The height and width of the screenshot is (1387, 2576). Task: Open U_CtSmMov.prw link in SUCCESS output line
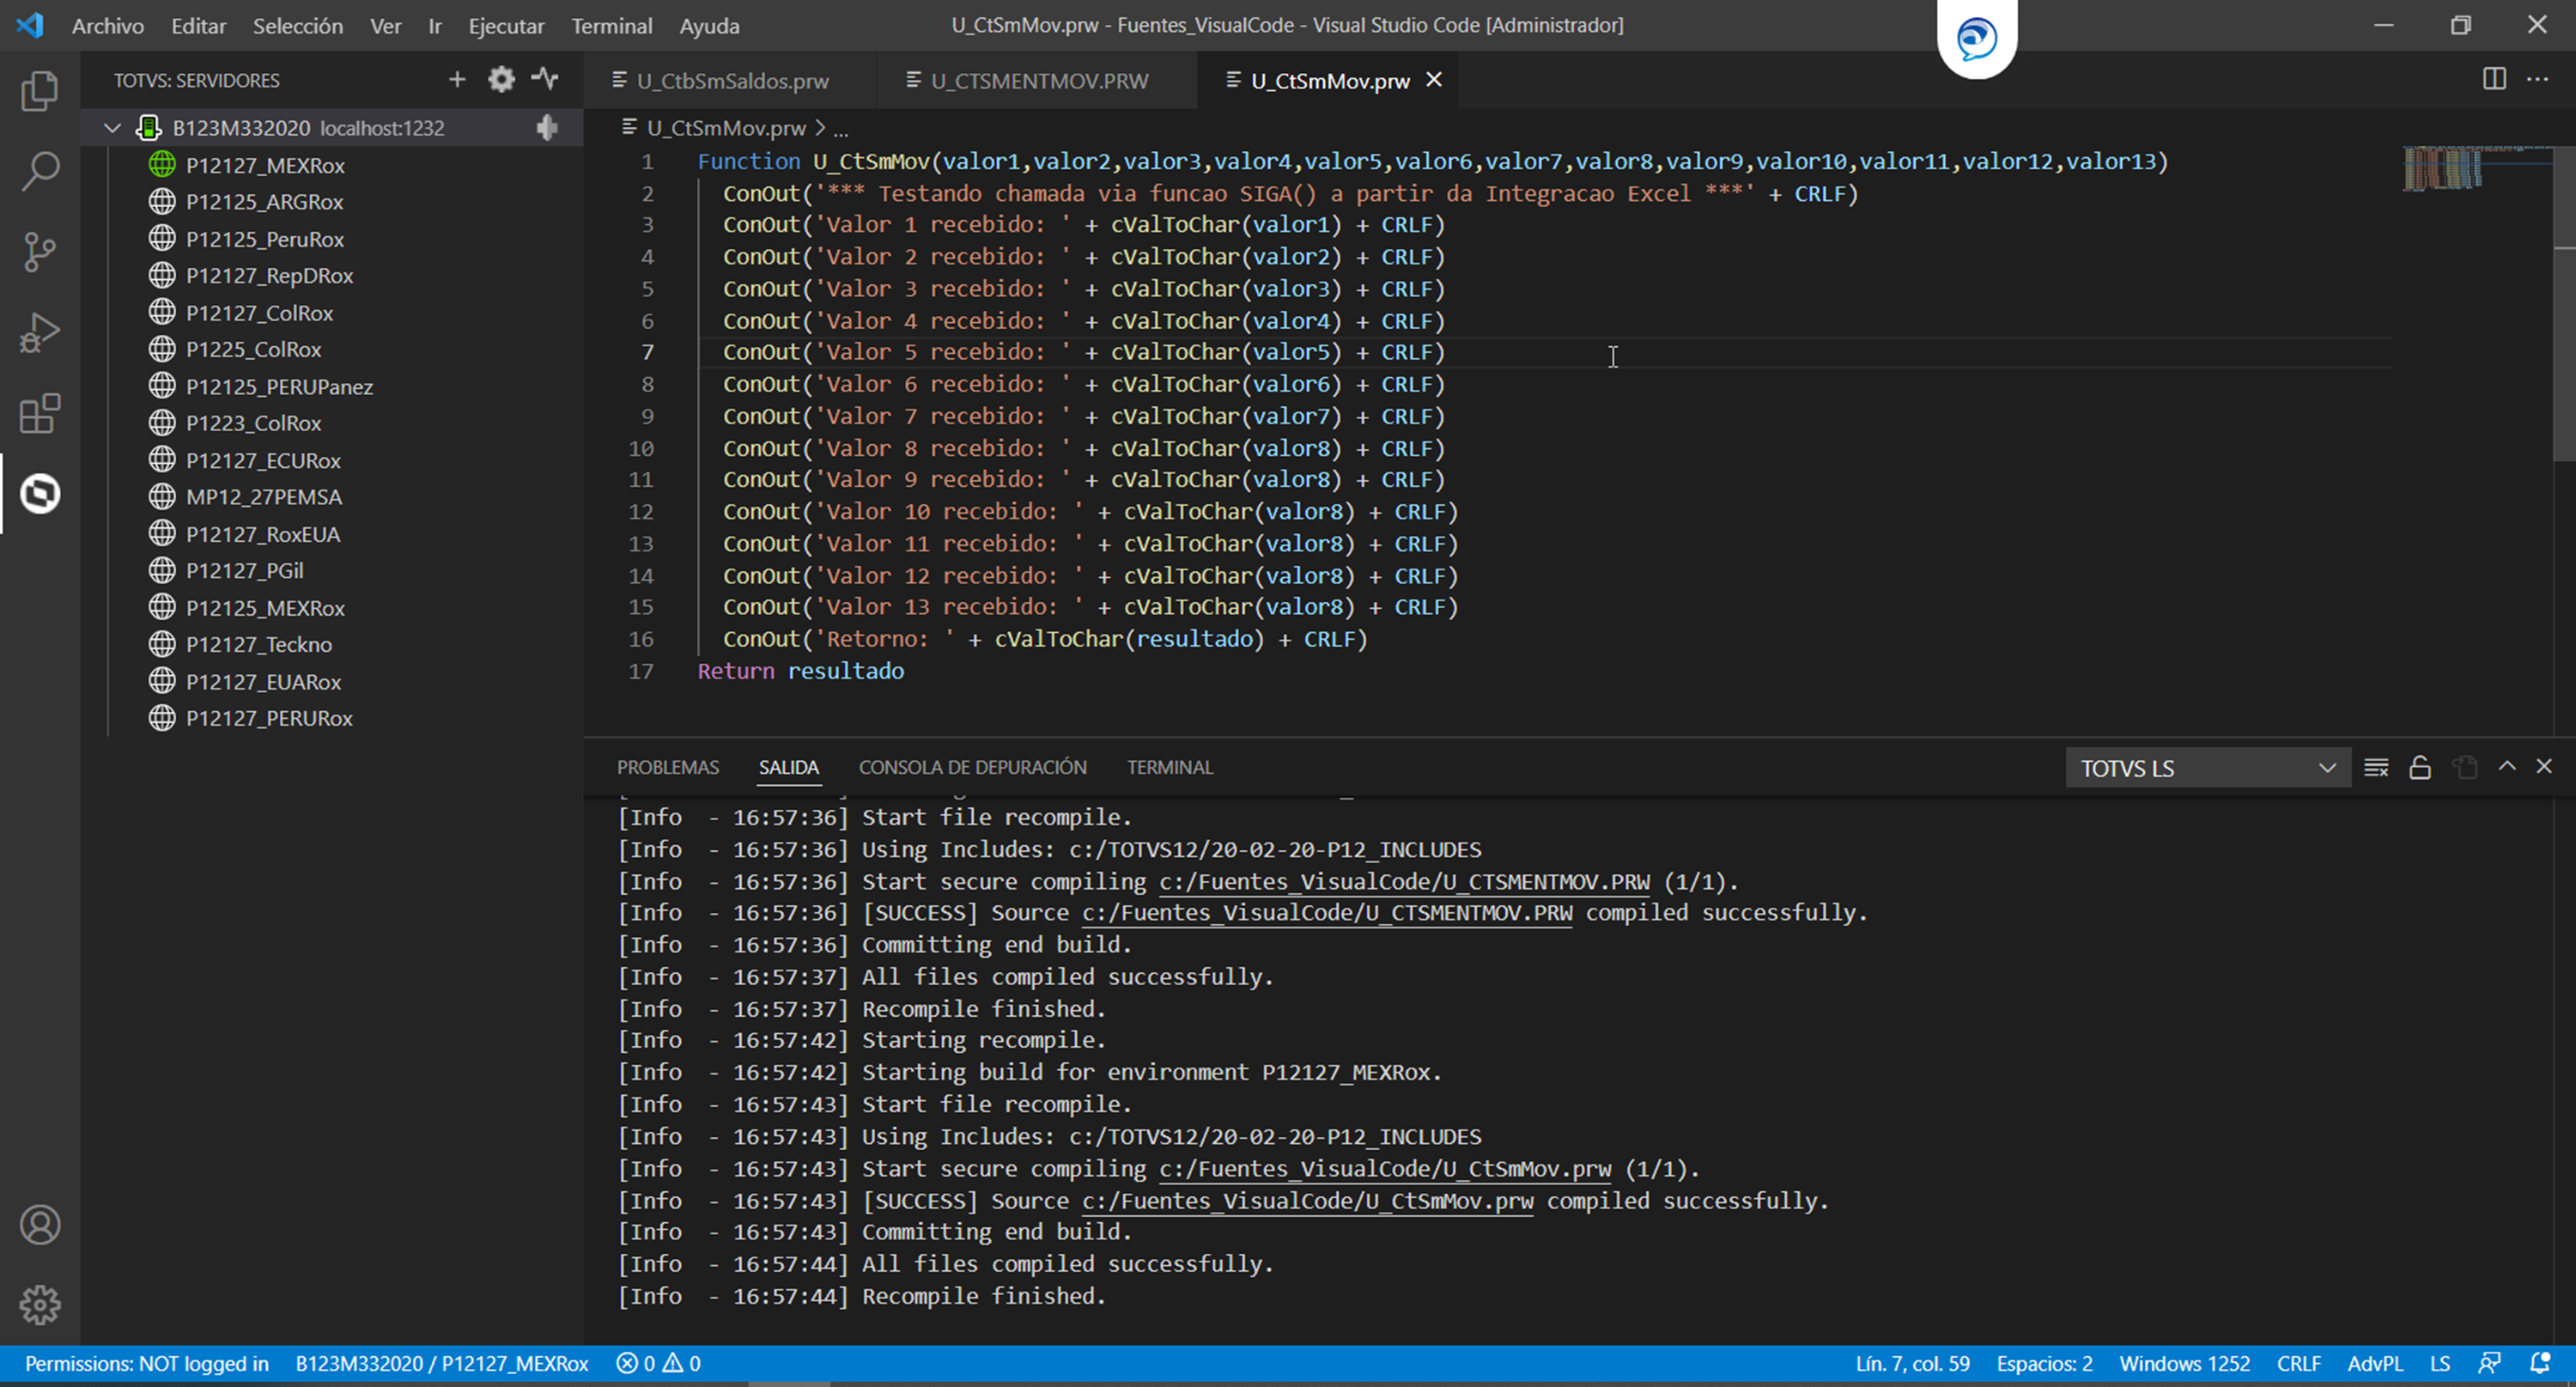pos(1308,1201)
